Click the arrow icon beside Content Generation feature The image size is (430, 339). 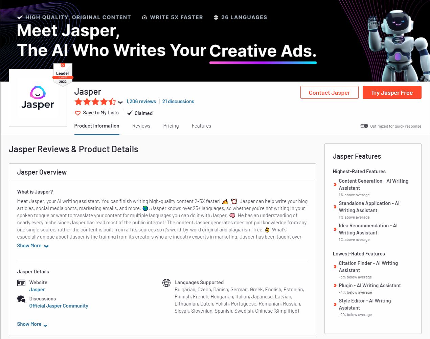[335, 185]
